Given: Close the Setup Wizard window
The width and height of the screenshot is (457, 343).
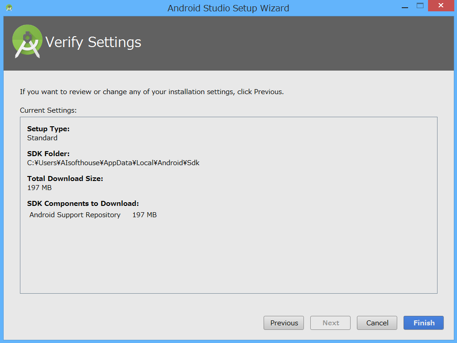Looking at the screenshot, I should click(x=441, y=5).
